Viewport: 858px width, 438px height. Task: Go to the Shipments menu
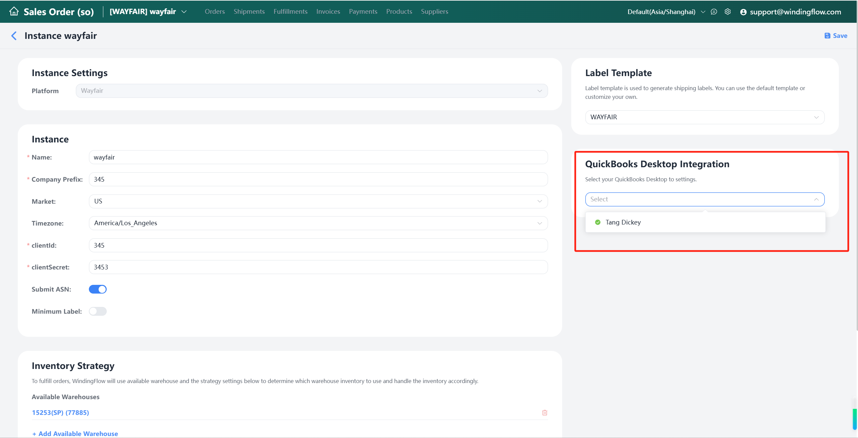click(x=249, y=11)
